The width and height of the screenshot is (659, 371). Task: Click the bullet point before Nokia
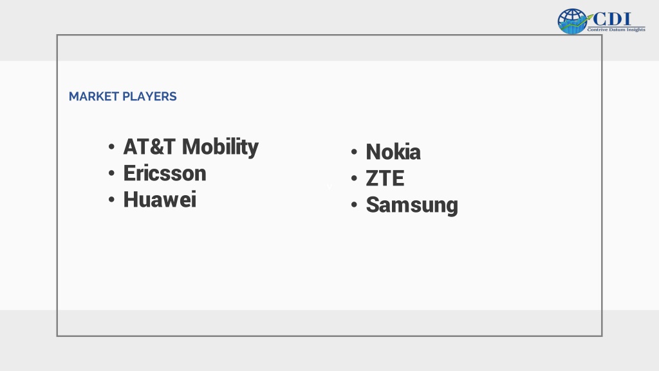click(x=354, y=152)
